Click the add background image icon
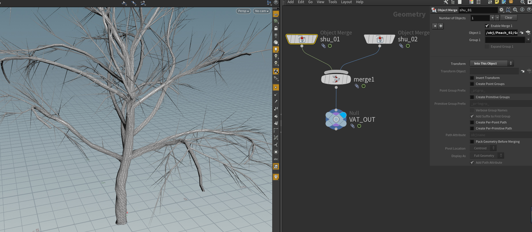532x232 pixels. click(504, 2)
